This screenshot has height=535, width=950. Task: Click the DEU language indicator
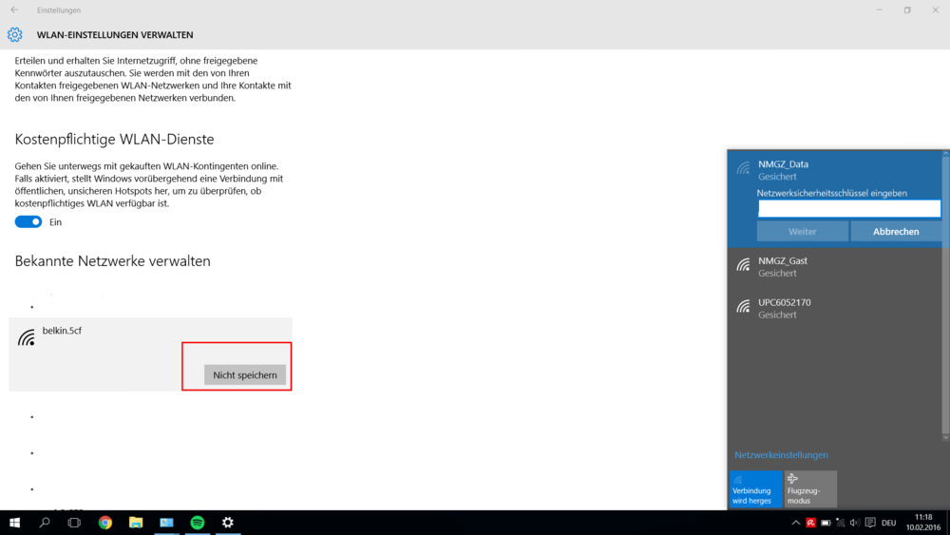889,523
